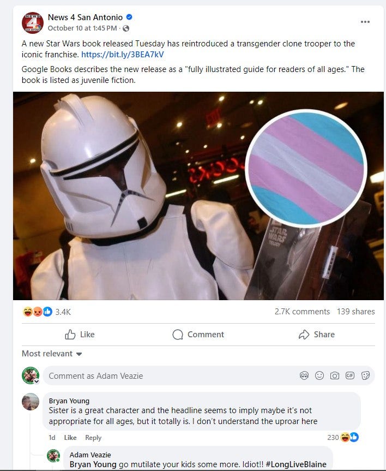Click the Comment button under the post
Viewport: 386px width, 471px height.
point(198,335)
